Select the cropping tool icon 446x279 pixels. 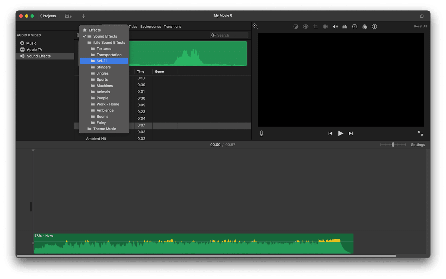(316, 27)
